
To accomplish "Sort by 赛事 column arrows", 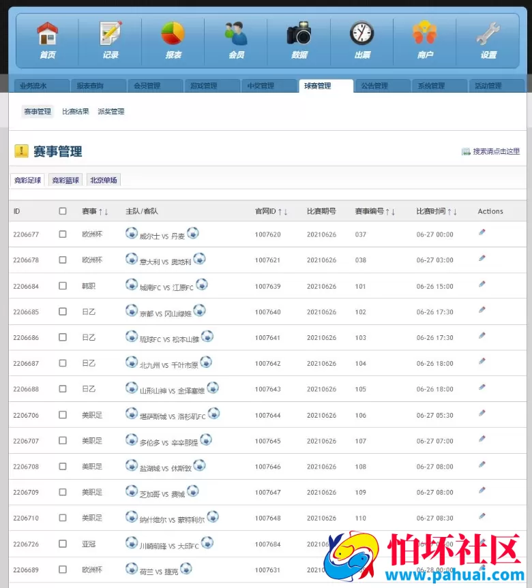I will (x=103, y=212).
